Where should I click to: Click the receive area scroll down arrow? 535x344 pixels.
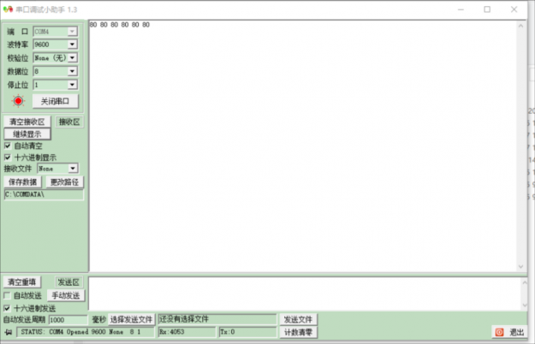pyautogui.click(x=520, y=266)
